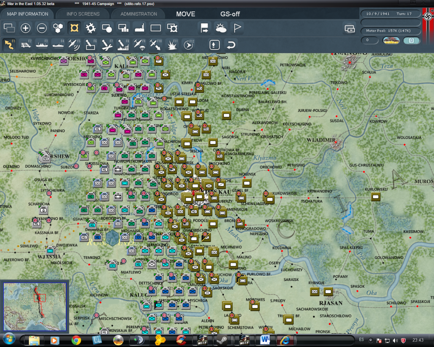Select the Soviet unit counter at Noginsk

point(247,183)
